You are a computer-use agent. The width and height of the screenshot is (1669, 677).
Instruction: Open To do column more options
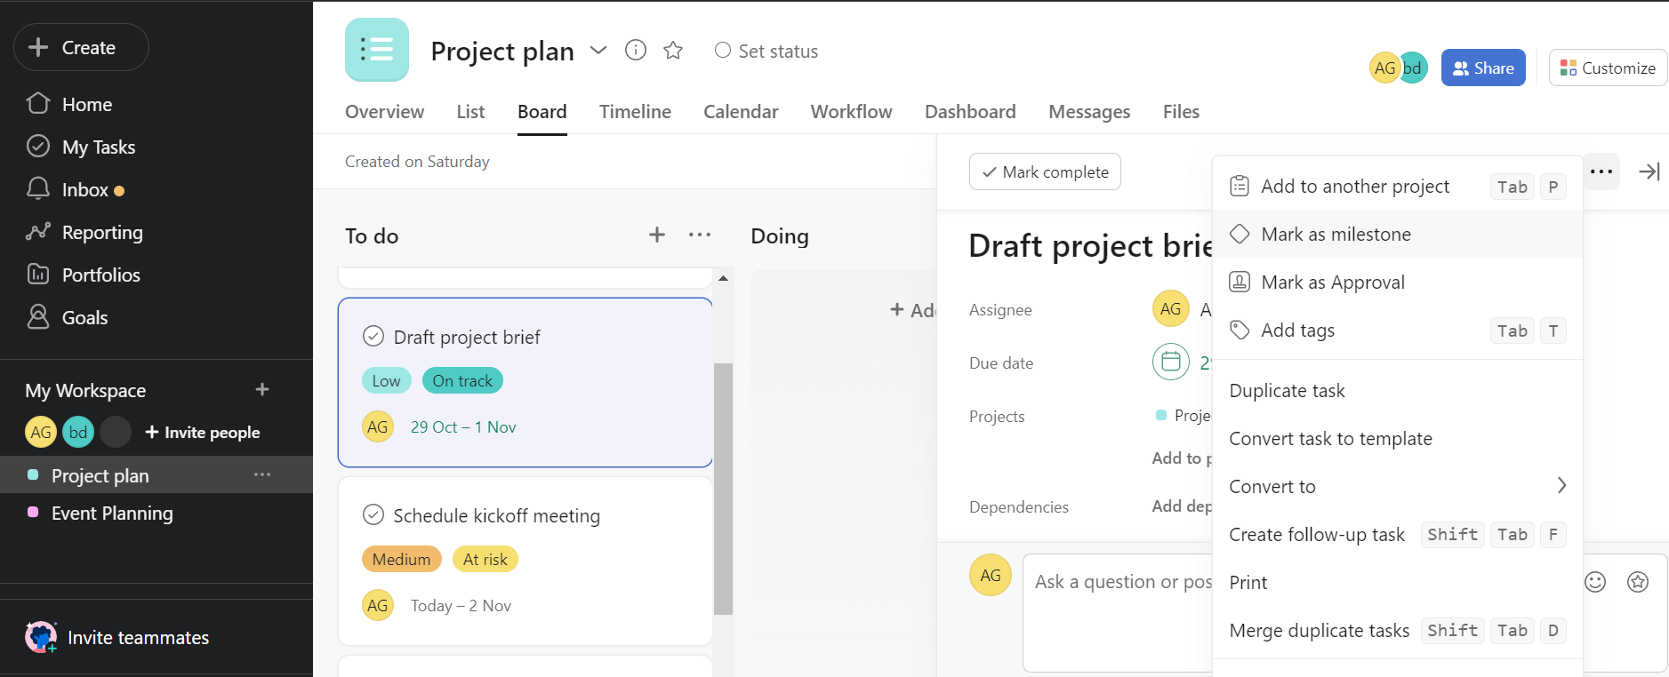click(x=700, y=235)
